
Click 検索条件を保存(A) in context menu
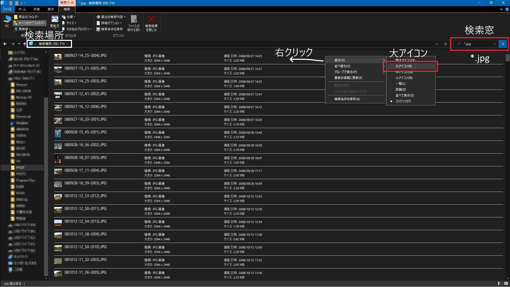tap(347, 99)
